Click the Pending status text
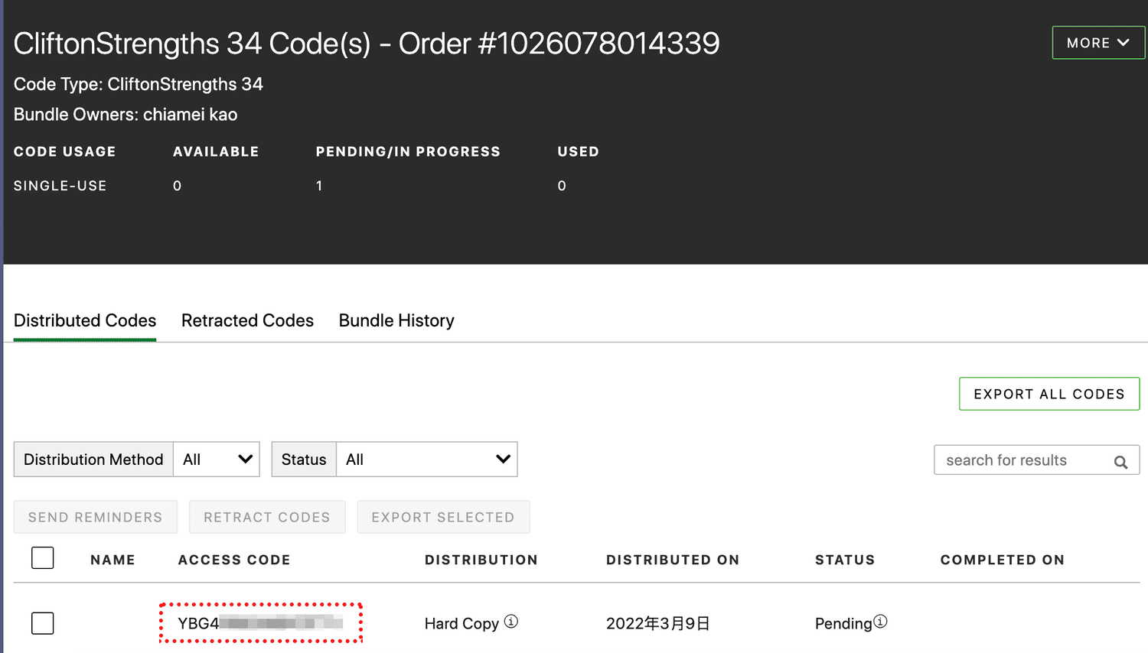Viewport: 1148px width, 653px height. tap(843, 624)
